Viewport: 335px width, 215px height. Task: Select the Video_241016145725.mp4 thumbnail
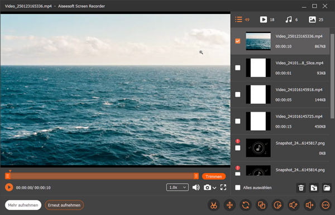tap(258, 121)
